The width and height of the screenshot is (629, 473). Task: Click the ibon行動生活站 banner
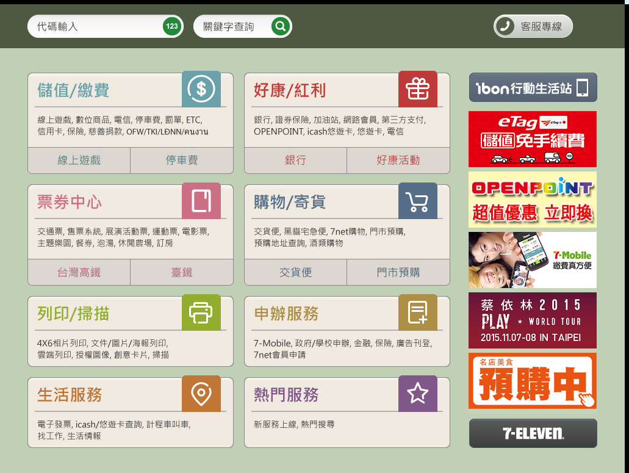pos(532,87)
